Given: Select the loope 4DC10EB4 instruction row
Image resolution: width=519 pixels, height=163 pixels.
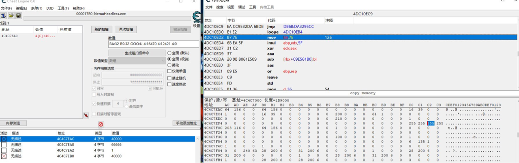Looking at the screenshot, I should click(360, 32).
